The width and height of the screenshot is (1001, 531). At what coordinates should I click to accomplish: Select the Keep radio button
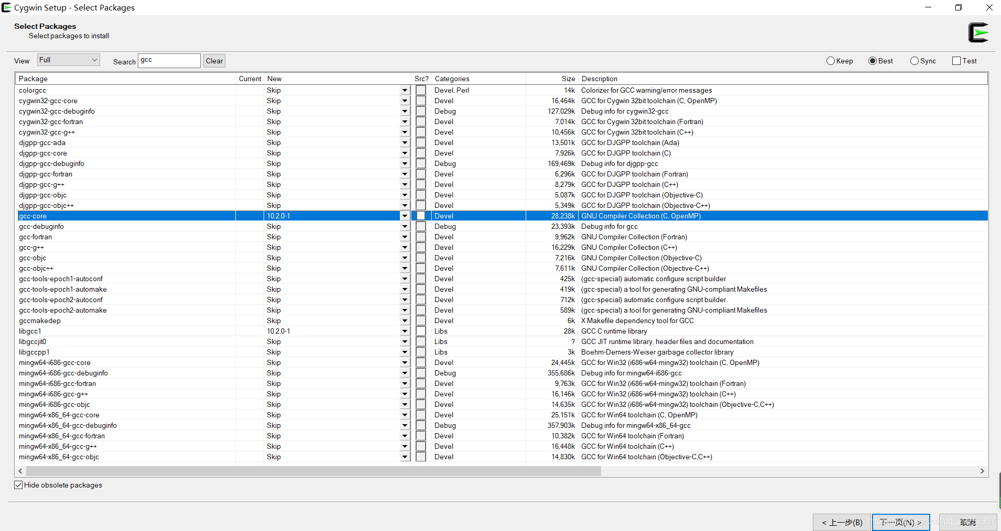point(840,61)
